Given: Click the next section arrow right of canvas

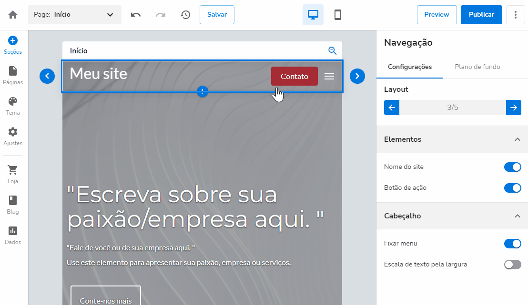Looking at the screenshot, I should pos(357,76).
